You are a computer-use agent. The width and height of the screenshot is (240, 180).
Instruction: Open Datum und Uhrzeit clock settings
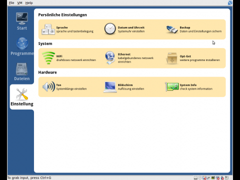124,29
